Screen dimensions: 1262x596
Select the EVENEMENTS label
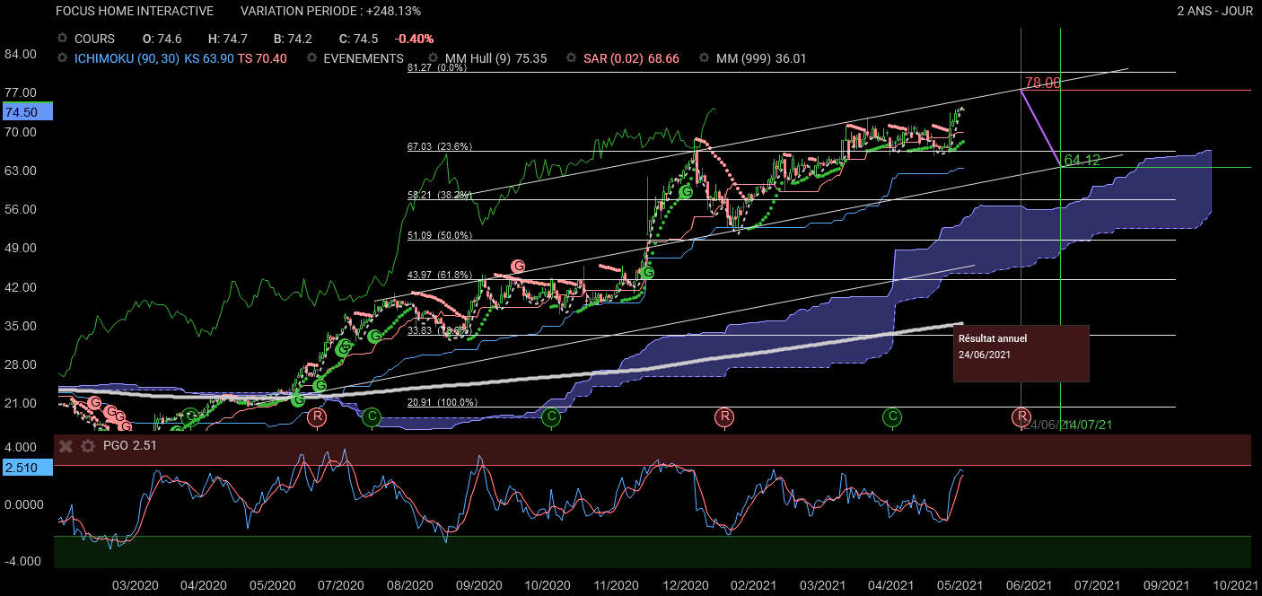click(364, 58)
